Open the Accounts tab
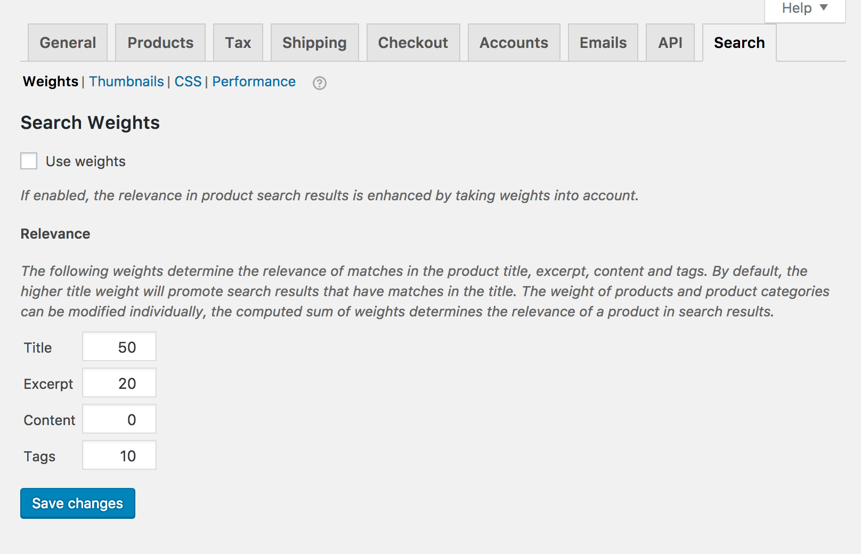 [x=514, y=43]
